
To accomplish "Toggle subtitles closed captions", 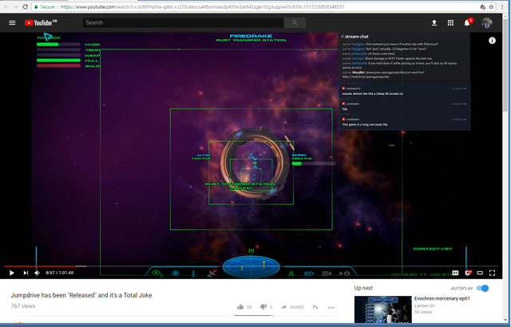I will [455, 273].
